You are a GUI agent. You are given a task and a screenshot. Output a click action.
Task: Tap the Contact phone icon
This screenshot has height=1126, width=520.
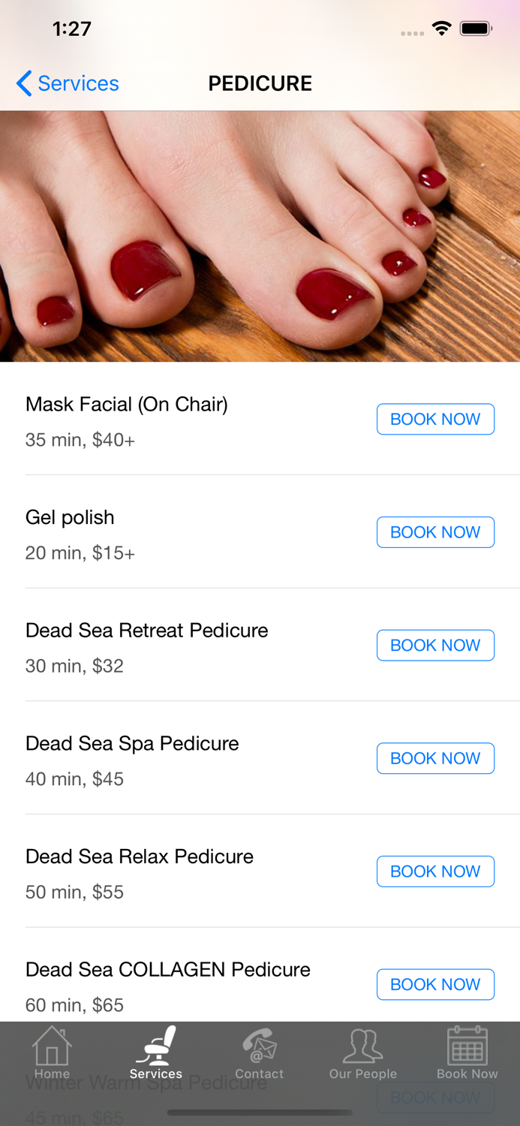coord(260,1046)
